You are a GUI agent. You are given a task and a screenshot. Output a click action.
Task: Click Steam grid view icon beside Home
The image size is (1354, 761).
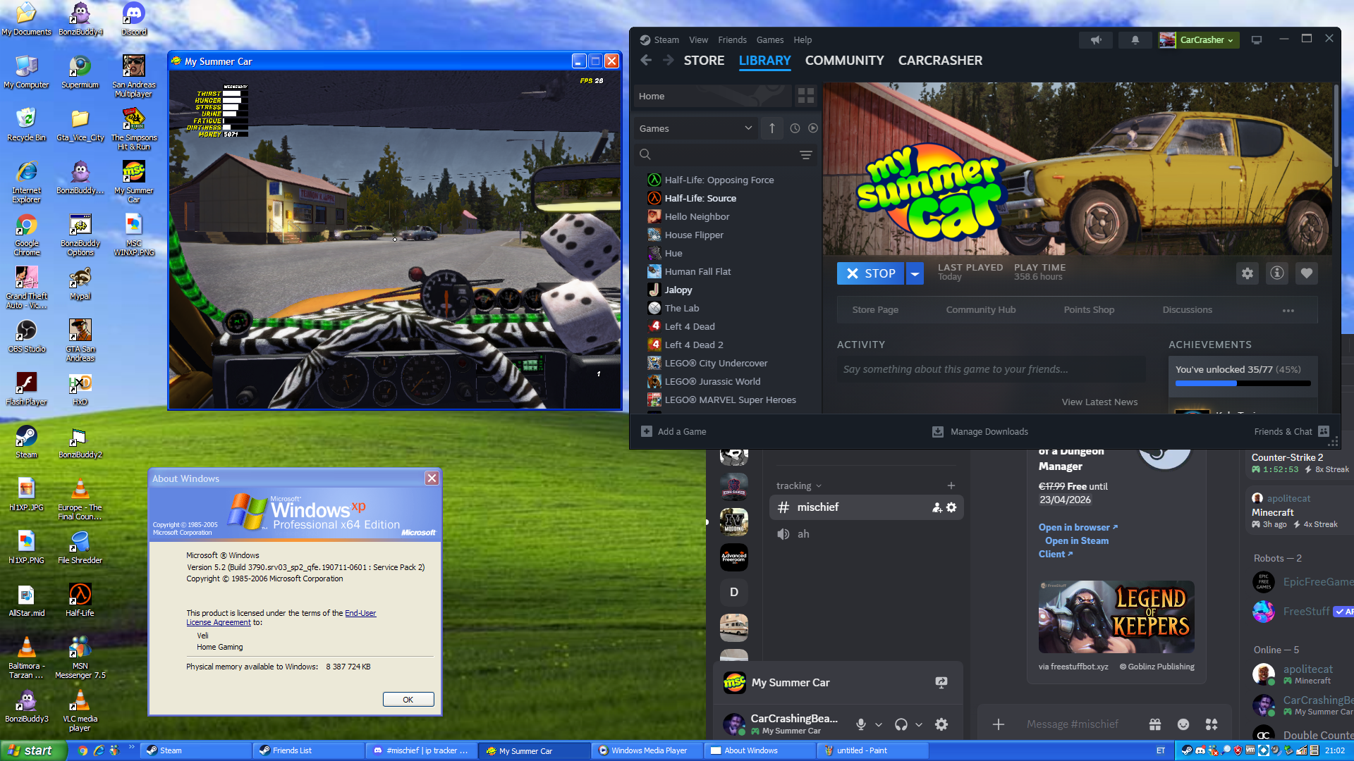(x=805, y=96)
